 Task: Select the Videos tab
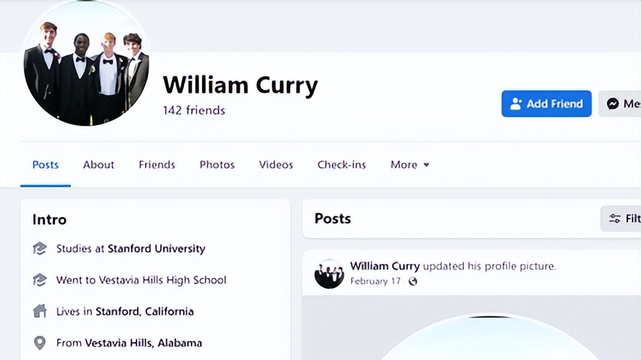coord(276,165)
